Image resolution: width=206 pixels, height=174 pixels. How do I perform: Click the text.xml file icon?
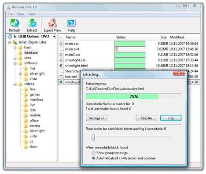61,76
